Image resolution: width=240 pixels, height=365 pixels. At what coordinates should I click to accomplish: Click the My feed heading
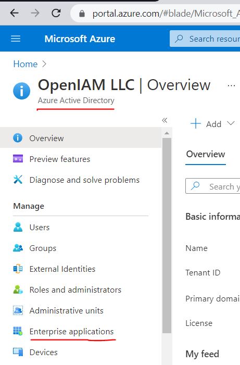tap(203, 354)
